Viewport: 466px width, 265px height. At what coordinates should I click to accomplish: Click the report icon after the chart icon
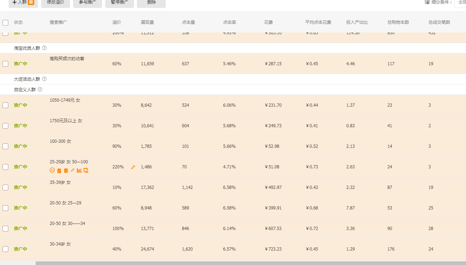(x=86, y=171)
